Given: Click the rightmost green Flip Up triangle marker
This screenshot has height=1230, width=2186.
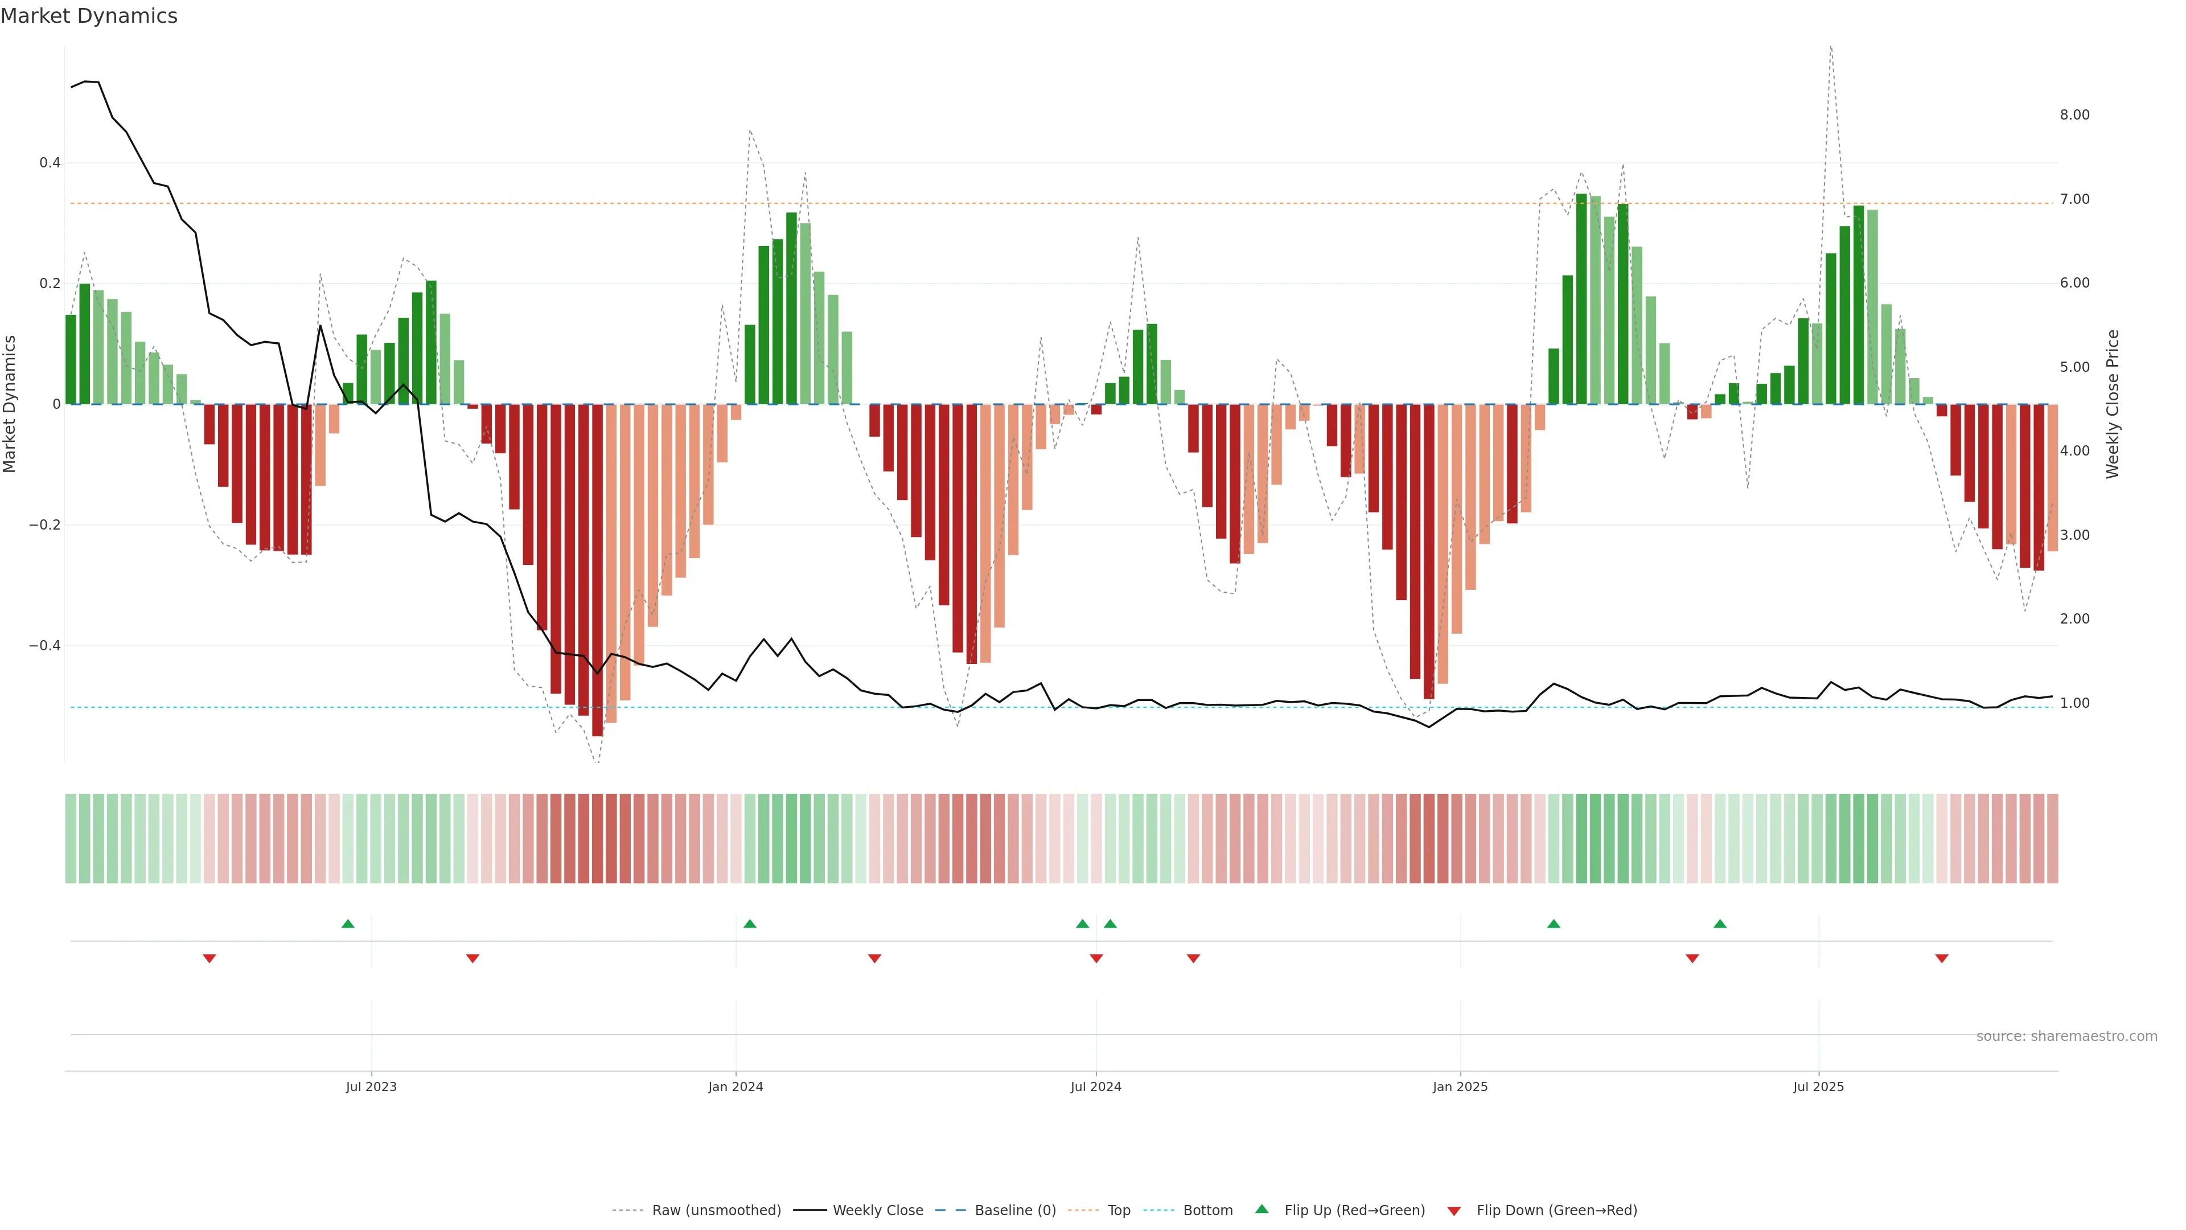Looking at the screenshot, I should pyautogui.click(x=1720, y=924).
